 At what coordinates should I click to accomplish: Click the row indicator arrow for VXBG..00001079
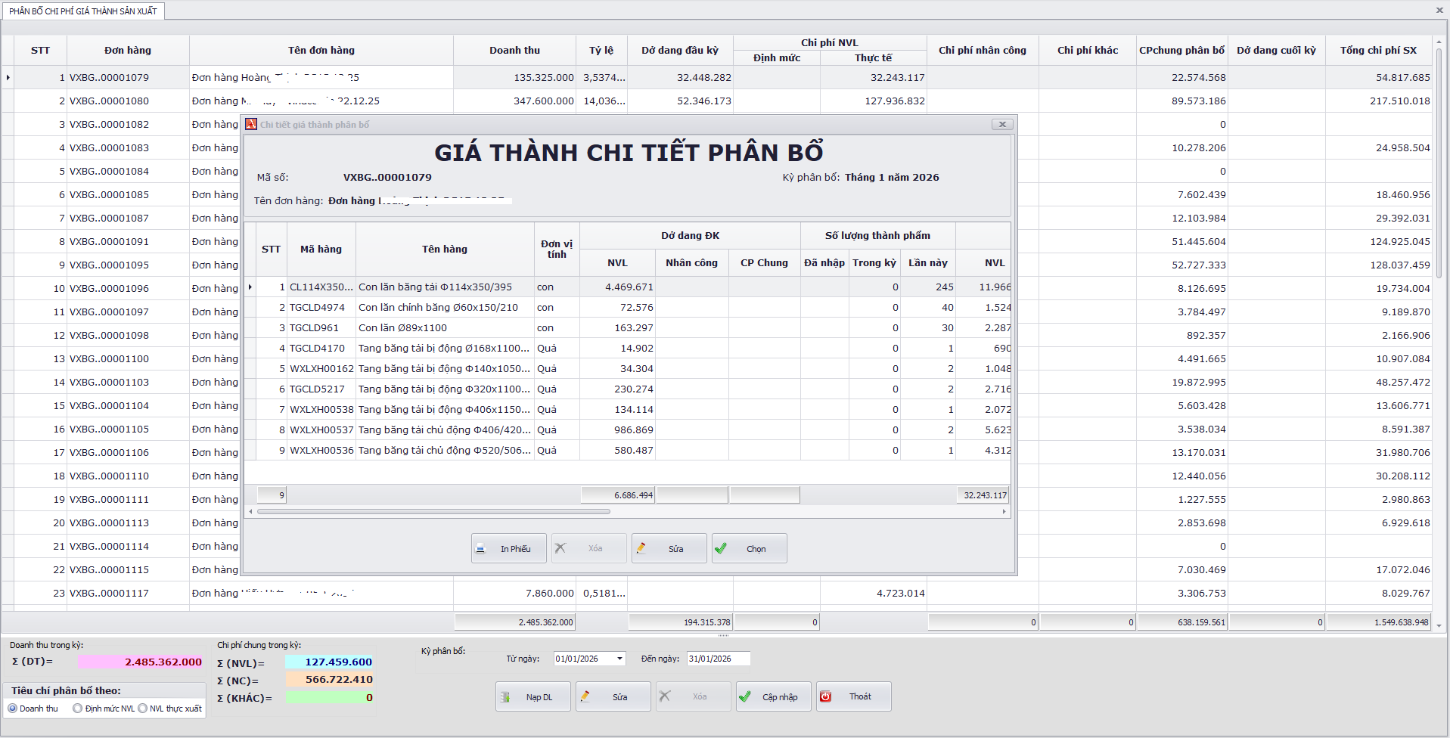[8, 78]
